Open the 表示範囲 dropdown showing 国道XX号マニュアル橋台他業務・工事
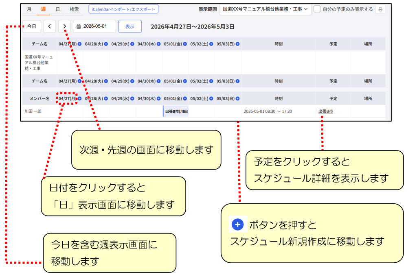Screen dimensions: 417x279 (x=265, y=9)
